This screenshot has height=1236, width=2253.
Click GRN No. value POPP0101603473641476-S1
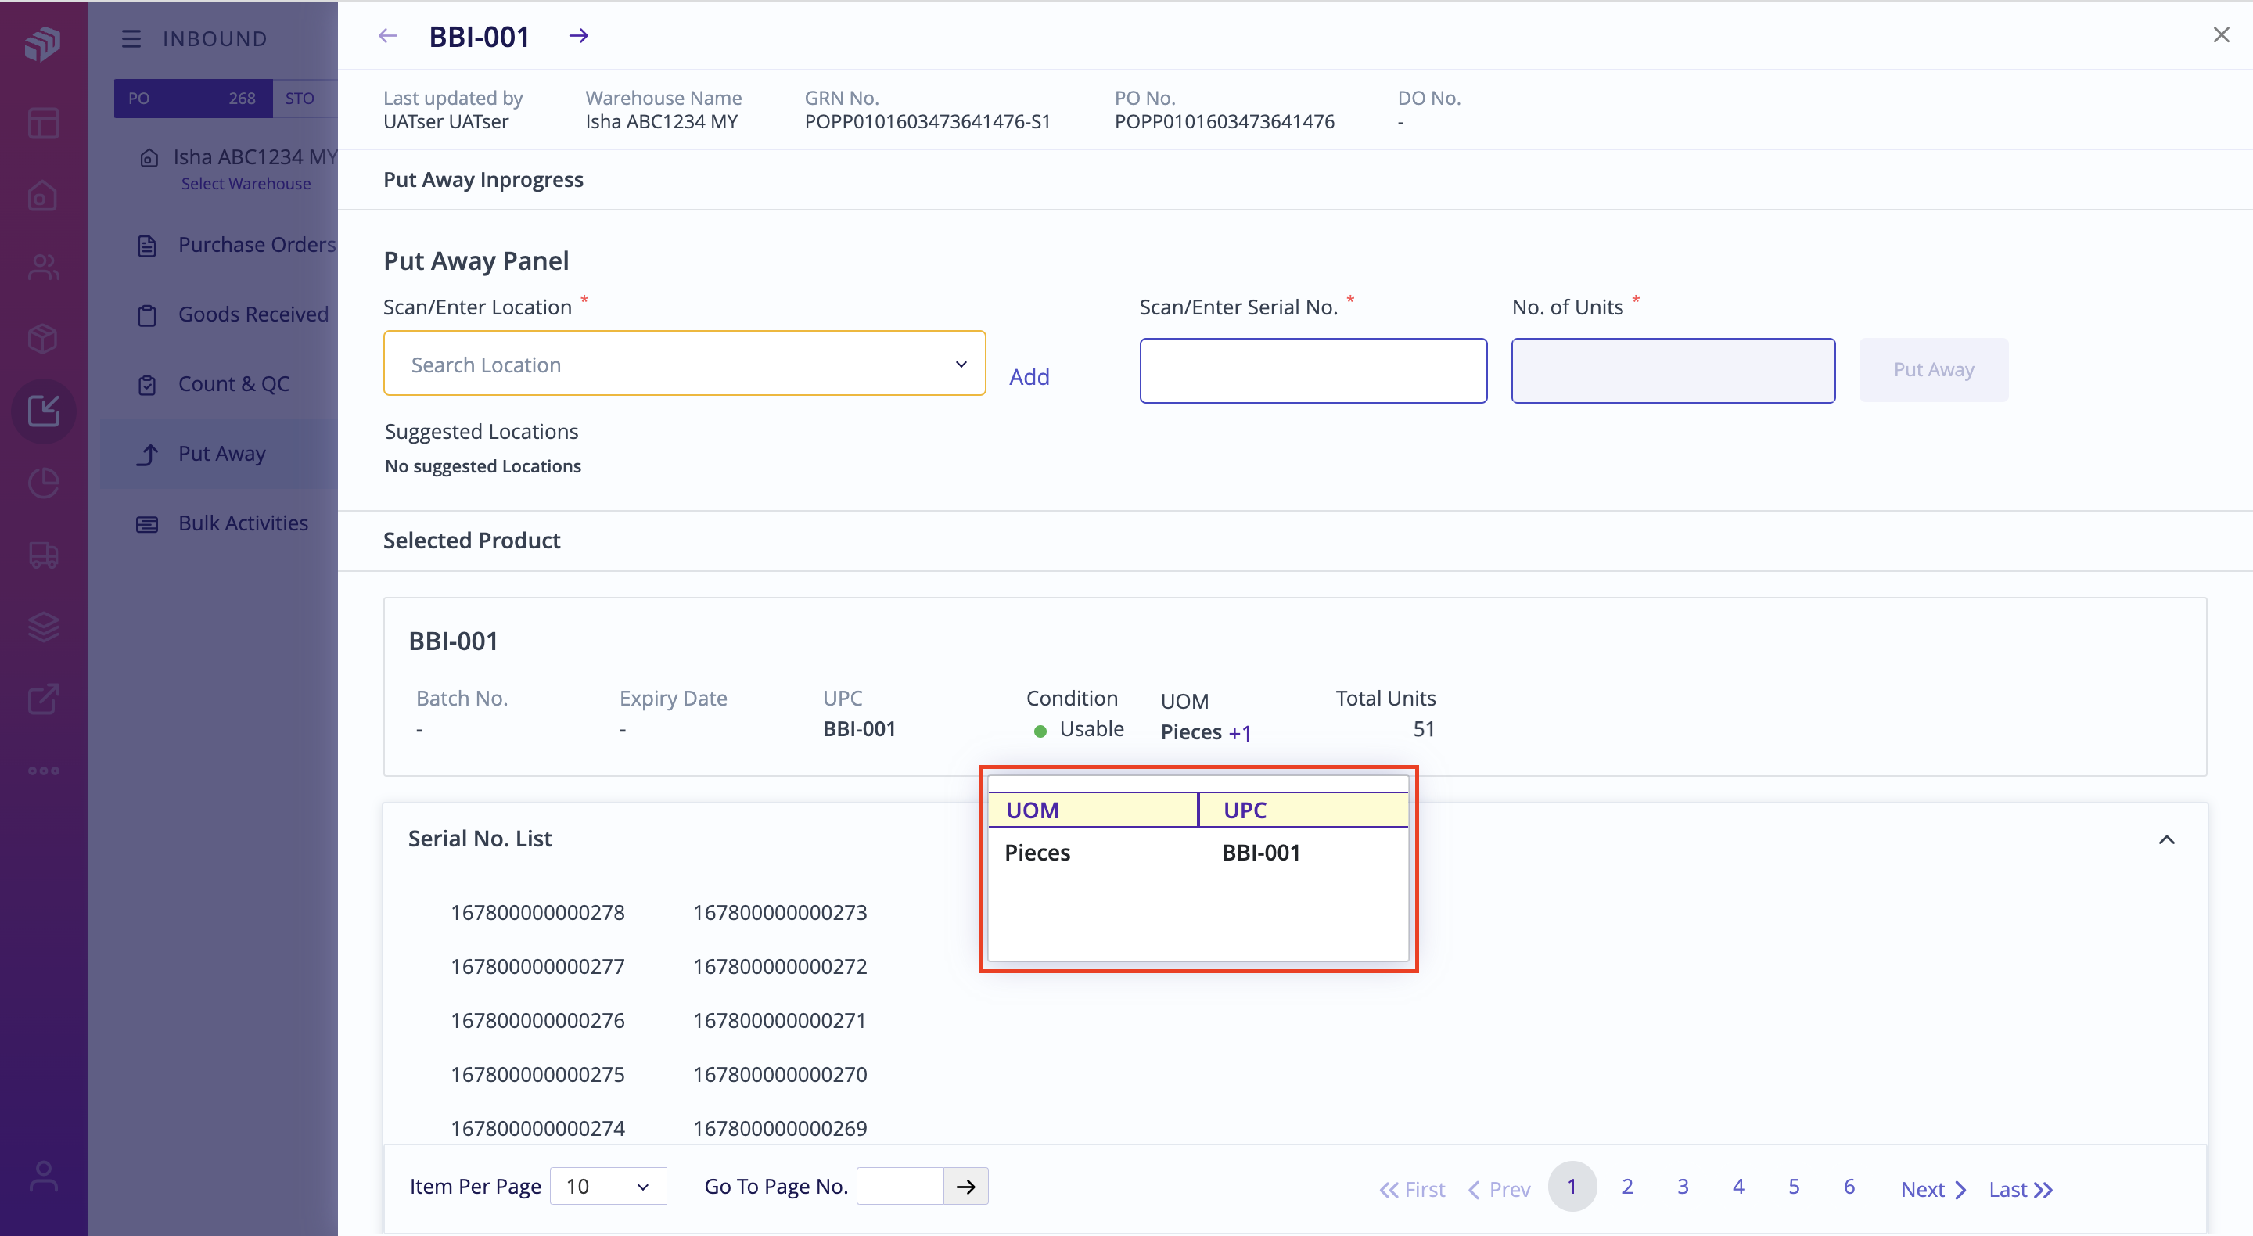click(927, 121)
